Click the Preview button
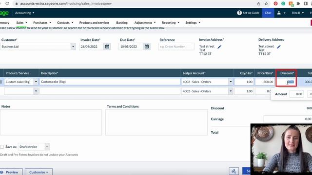The width and height of the screenshot is (312, 175). pyautogui.click(x=11, y=172)
